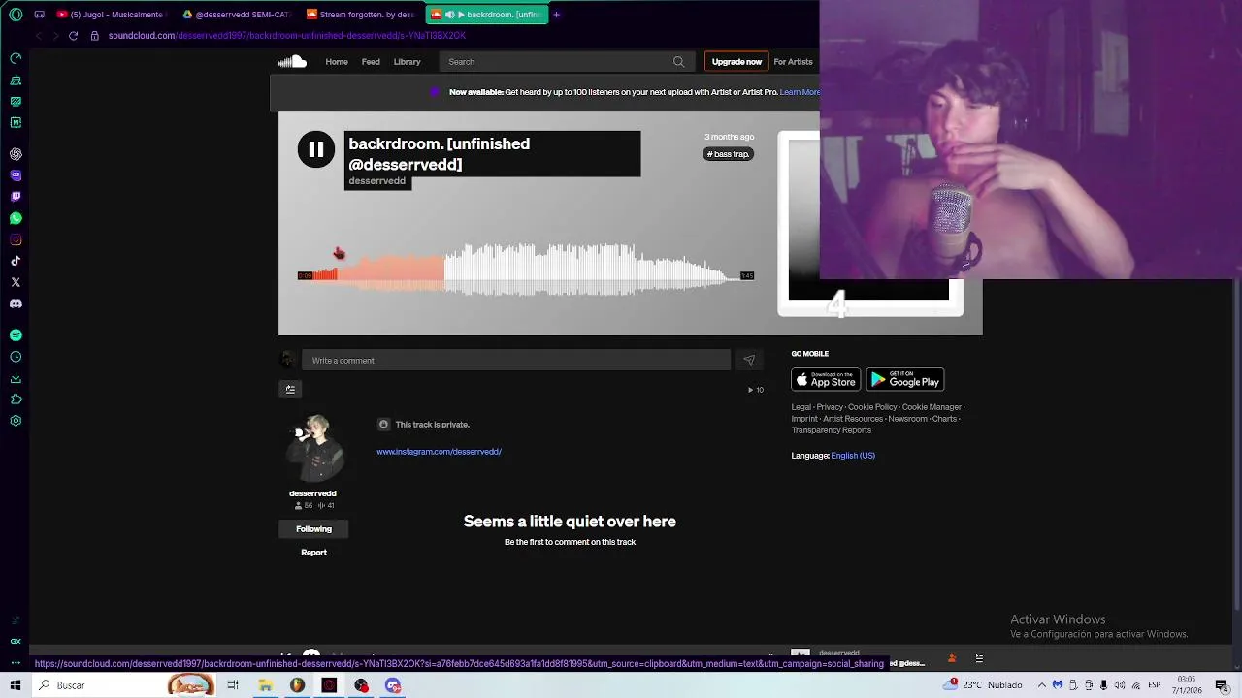Screen dimensions: 1242x698
Task: Click the Upgrade now button
Action: pyautogui.click(x=736, y=62)
